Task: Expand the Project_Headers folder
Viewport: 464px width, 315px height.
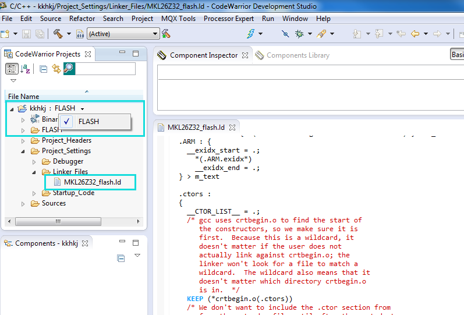Action: click(23, 141)
